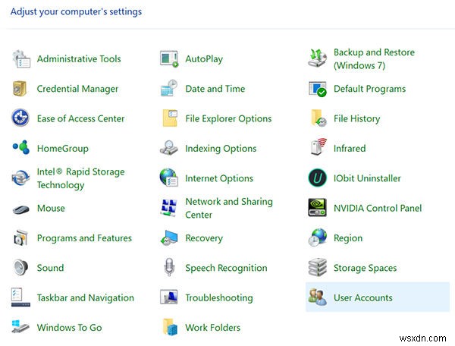
Task: Click the AutoPlay icon
Action: point(169,59)
